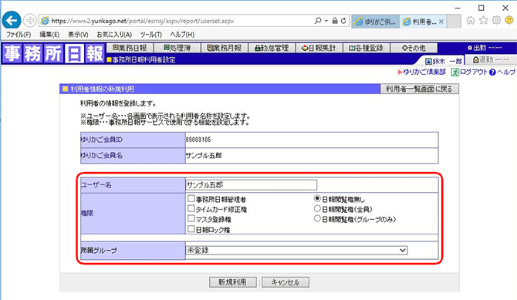Click キャンセル button

tap(286, 282)
